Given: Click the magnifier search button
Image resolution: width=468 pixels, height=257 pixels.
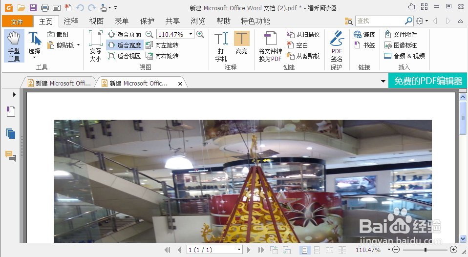Looking at the screenshot, I should pos(408,21).
